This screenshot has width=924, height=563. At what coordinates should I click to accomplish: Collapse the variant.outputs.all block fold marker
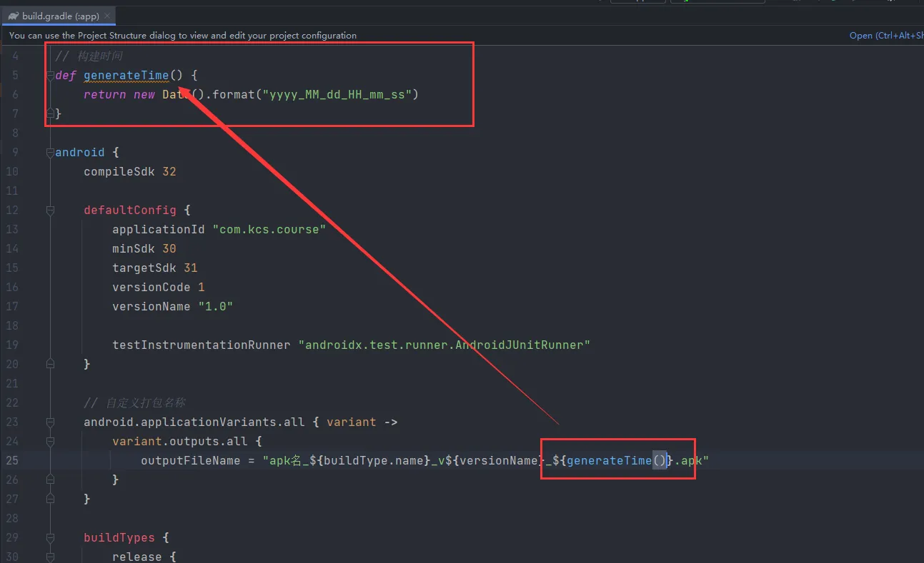pyautogui.click(x=50, y=441)
